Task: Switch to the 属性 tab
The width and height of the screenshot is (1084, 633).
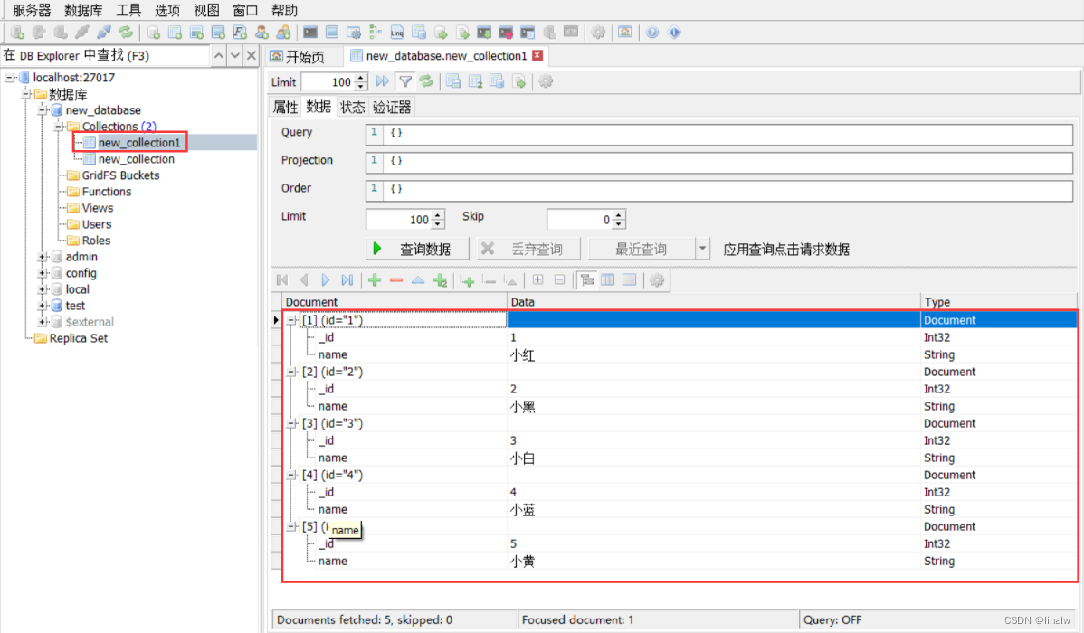Action: tap(285, 106)
